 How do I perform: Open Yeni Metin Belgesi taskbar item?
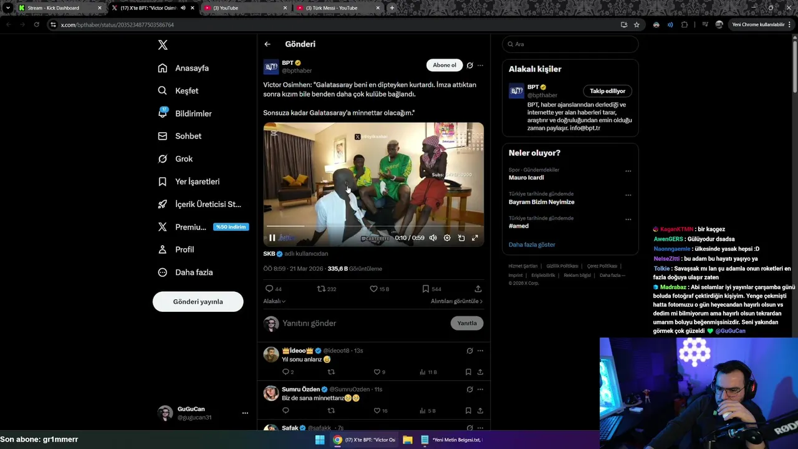click(x=451, y=440)
